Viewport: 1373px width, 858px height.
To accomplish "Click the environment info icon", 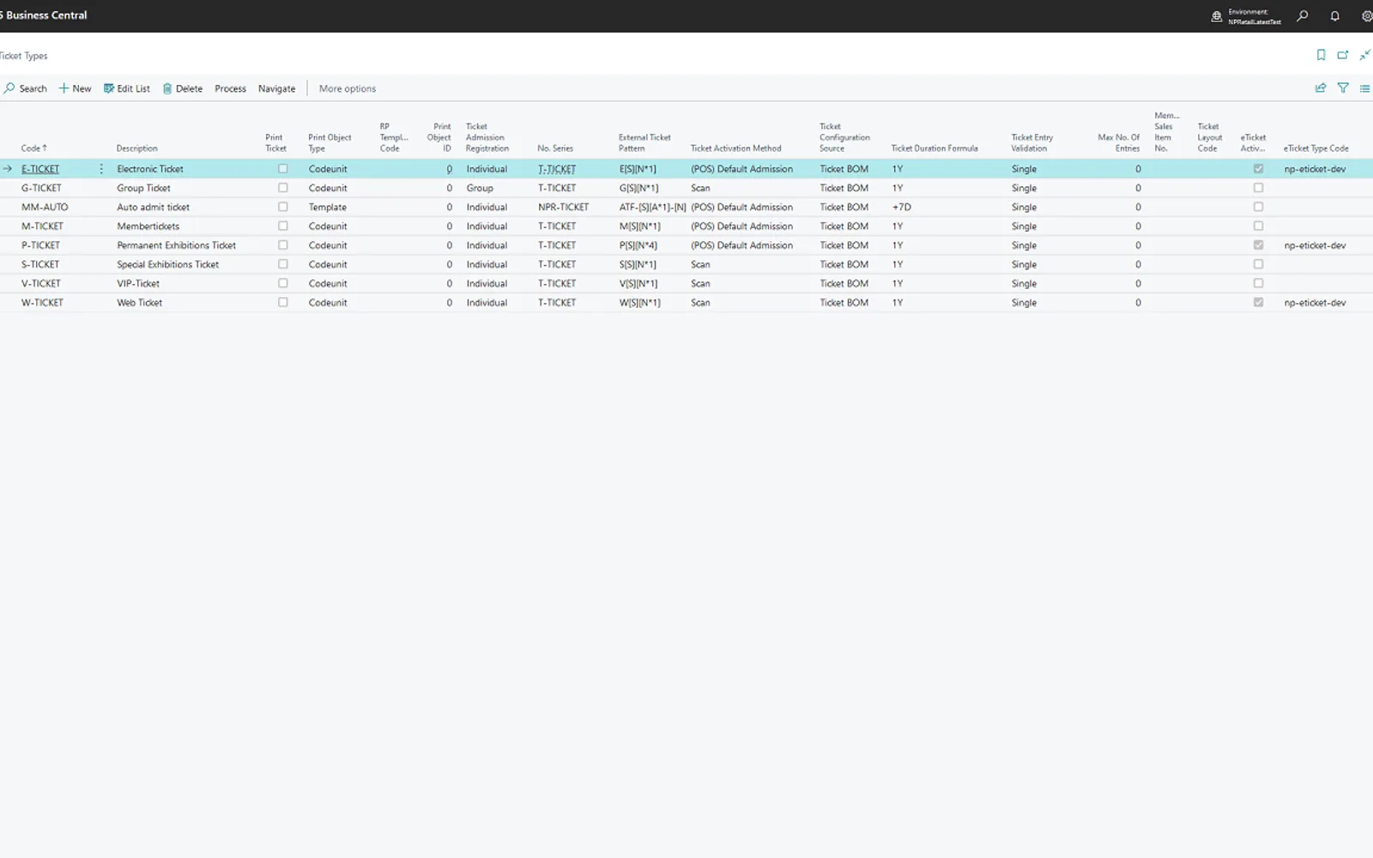I will click(1216, 16).
